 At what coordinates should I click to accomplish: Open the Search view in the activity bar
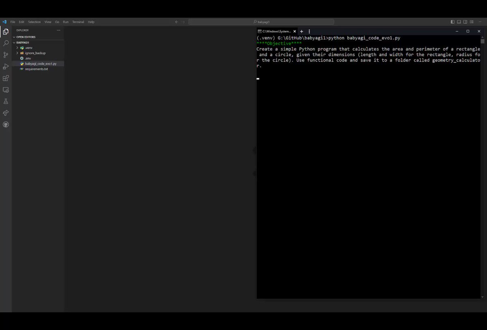tap(6, 43)
